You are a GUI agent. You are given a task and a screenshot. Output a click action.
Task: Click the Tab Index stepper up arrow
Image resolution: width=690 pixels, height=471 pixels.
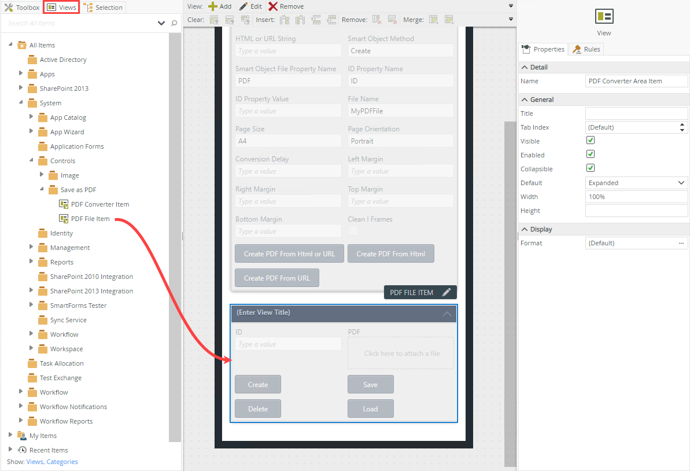pyautogui.click(x=682, y=124)
